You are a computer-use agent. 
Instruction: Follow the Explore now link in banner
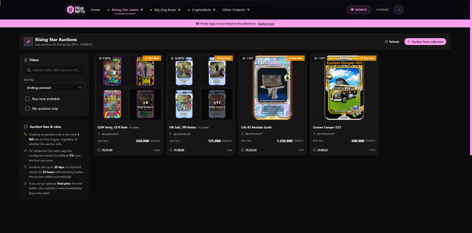click(x=266, y=23)
